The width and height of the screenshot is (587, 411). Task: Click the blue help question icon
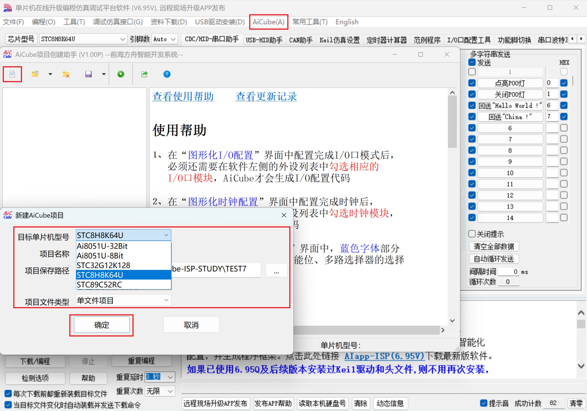click(167, 74)
